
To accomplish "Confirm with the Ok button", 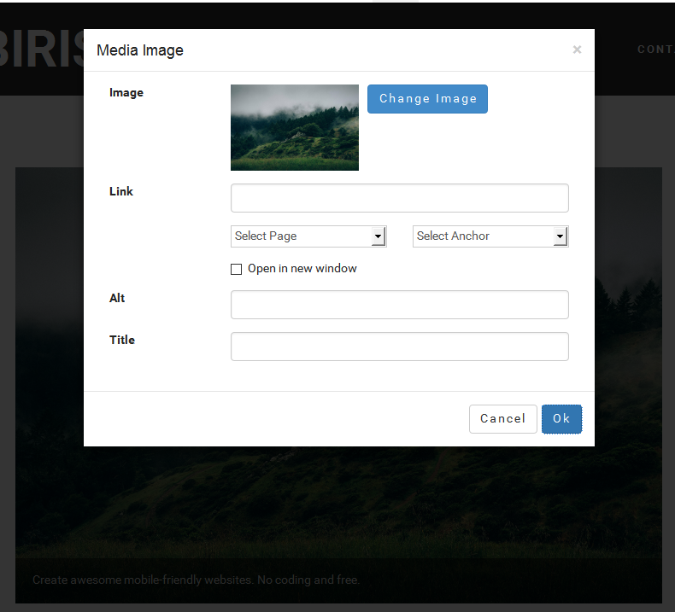I will pos(561,419).
